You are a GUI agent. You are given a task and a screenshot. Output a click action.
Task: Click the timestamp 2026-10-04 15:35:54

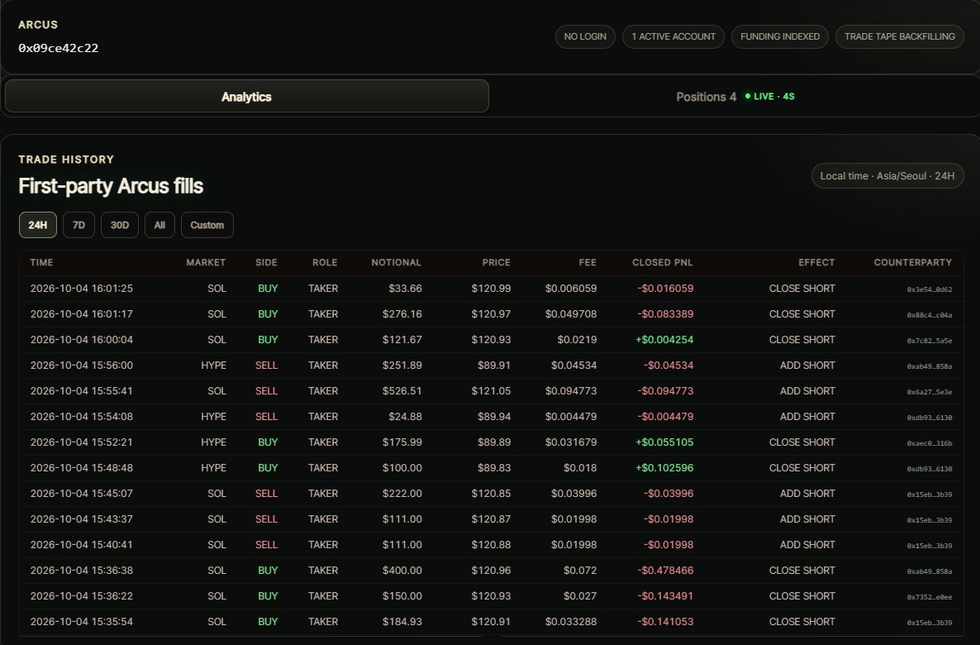click(x=81, y=622)
